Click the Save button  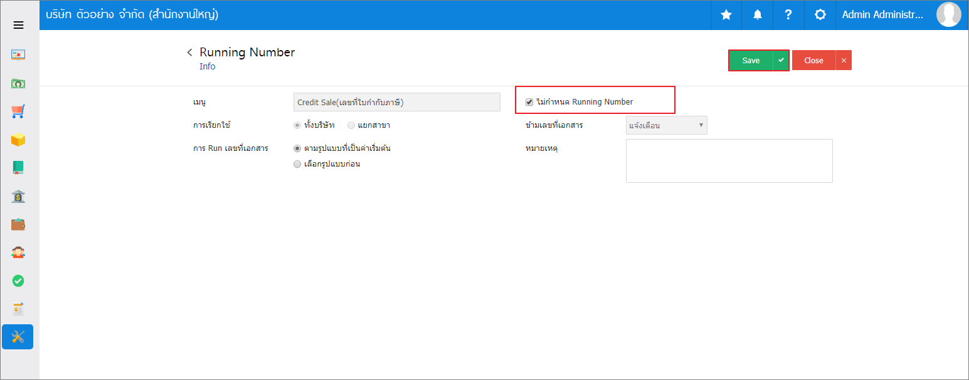click(751, 61)
